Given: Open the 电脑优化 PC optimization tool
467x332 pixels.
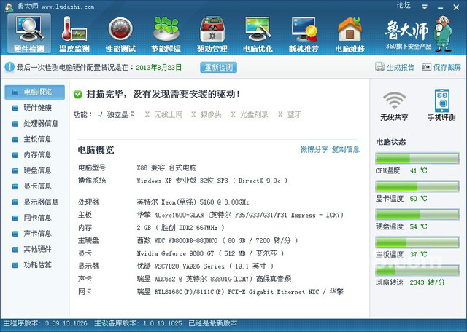Looking at the screenshot, I should tap(258, 33).
